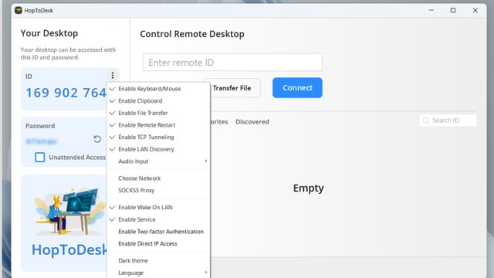Toggle the Dark theme option

(x=158, y=261)
